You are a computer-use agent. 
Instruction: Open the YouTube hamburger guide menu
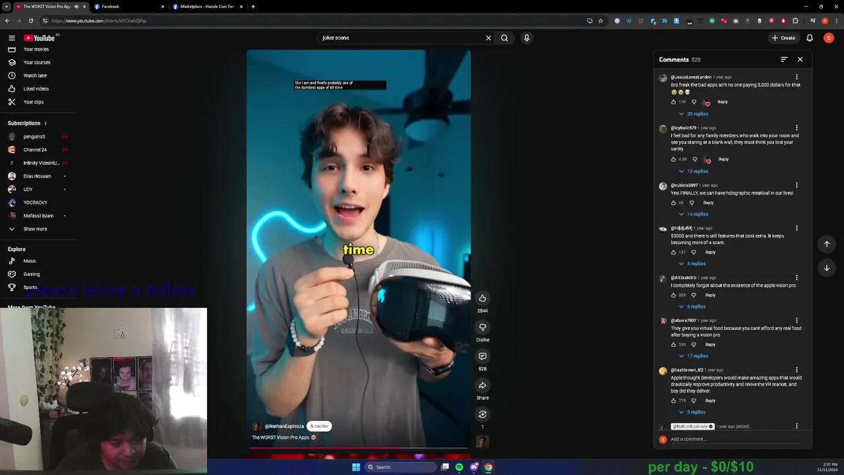[x=11, y=38]
